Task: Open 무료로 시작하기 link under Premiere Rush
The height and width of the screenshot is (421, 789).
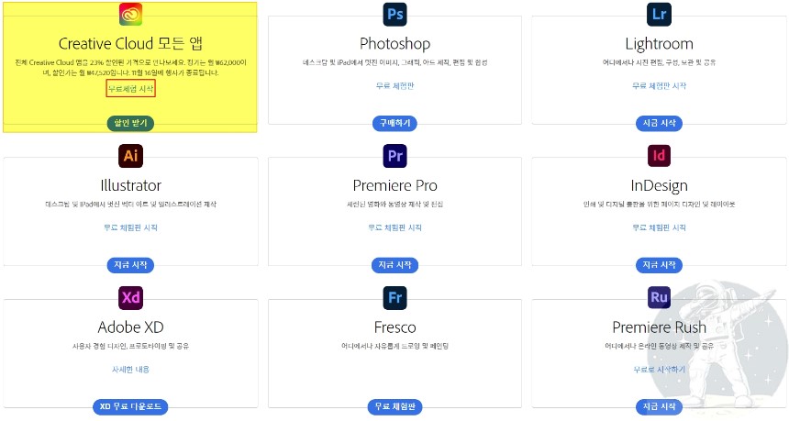Action: [659, 370]
